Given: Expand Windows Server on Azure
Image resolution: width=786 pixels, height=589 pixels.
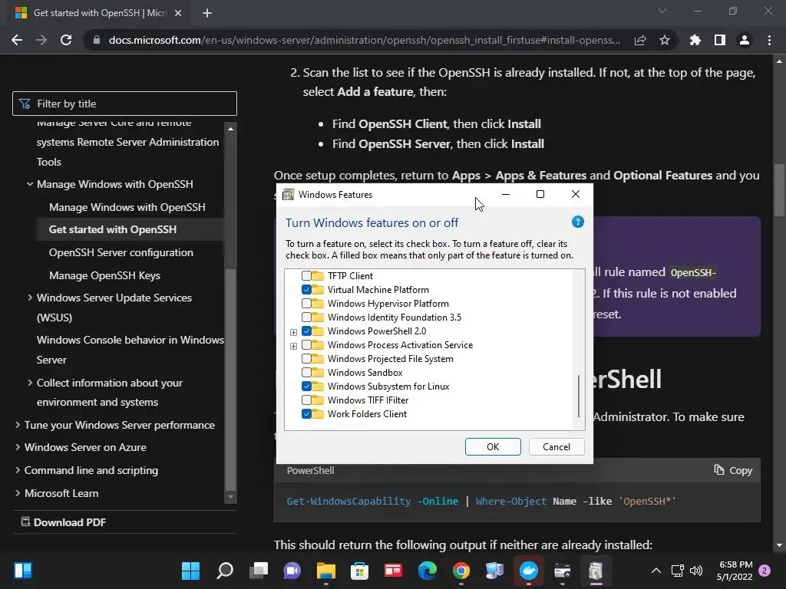Looking at the screenshot, I should click(18, 447).
